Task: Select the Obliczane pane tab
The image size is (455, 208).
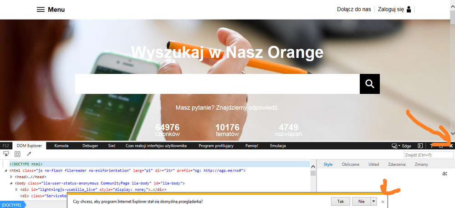Action: [x=351, y=164]
